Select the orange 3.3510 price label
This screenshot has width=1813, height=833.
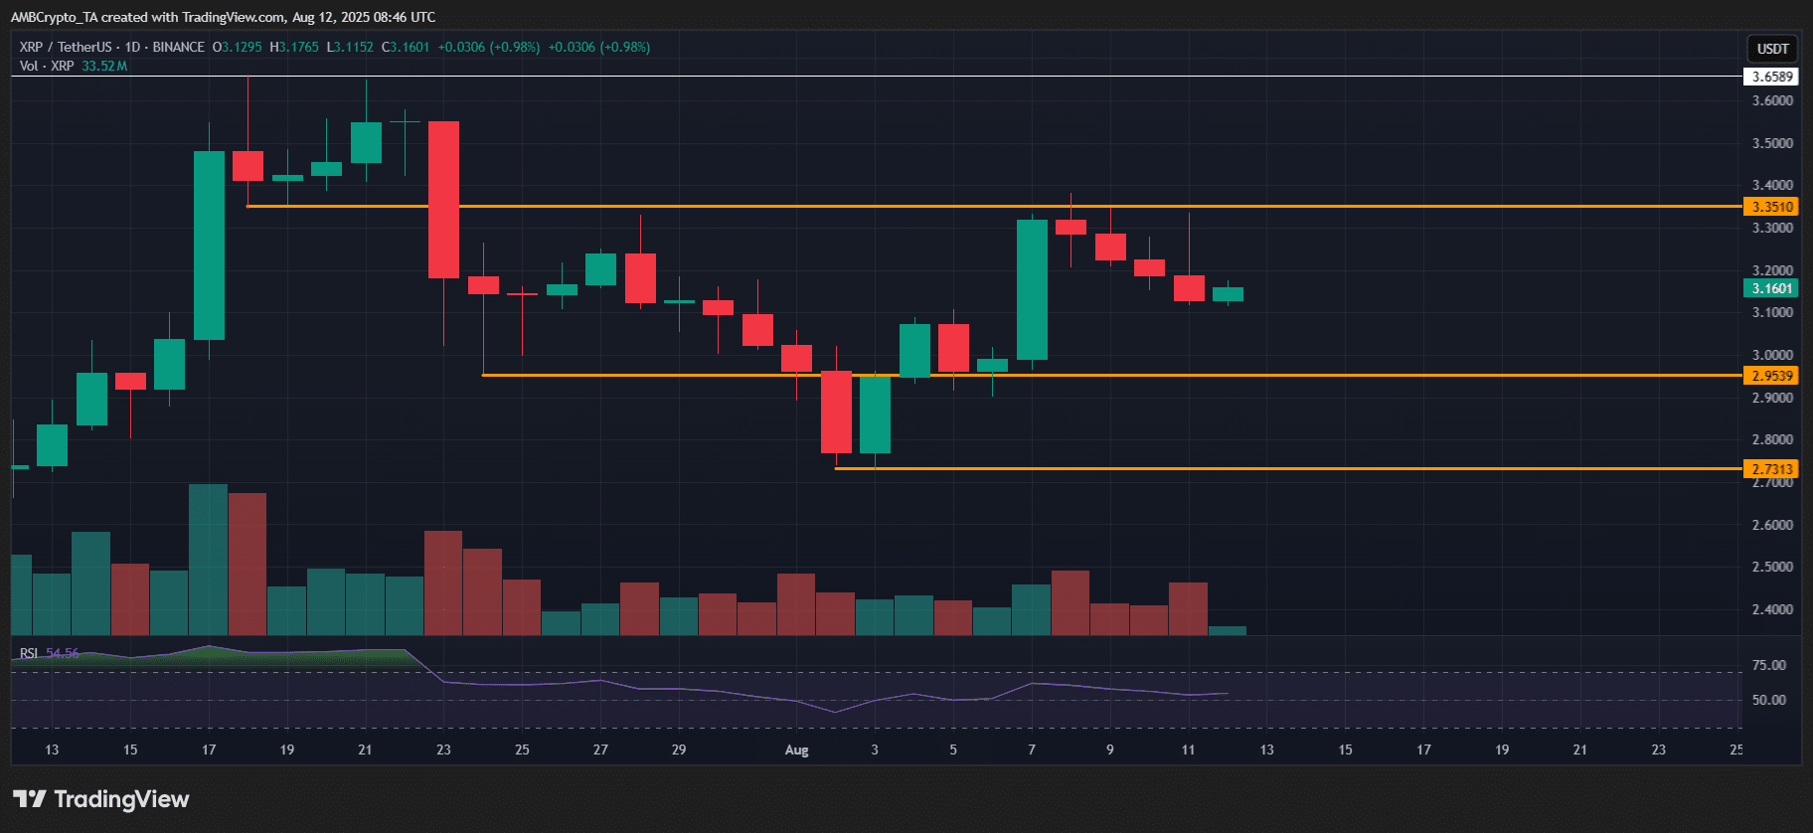1771,207
